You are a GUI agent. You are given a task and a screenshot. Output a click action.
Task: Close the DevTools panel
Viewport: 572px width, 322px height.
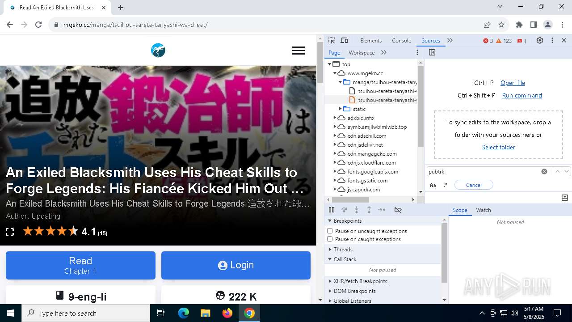tap(564, 40)
